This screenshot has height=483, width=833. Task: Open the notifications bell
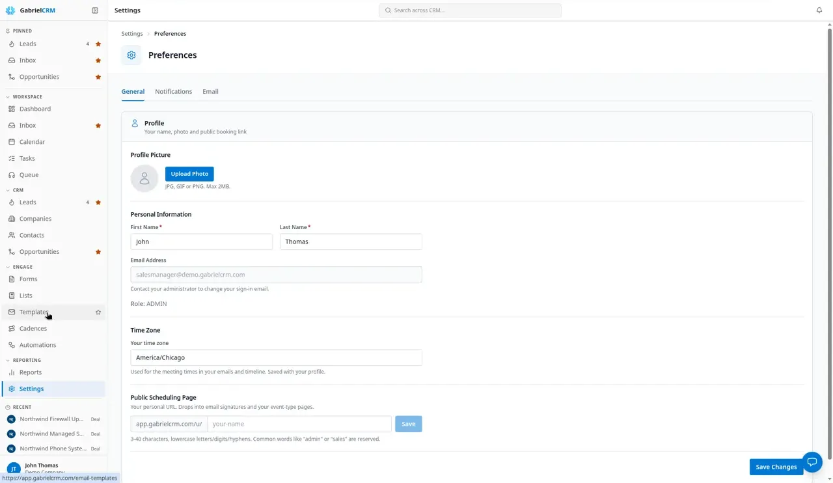tap(819, 10)
